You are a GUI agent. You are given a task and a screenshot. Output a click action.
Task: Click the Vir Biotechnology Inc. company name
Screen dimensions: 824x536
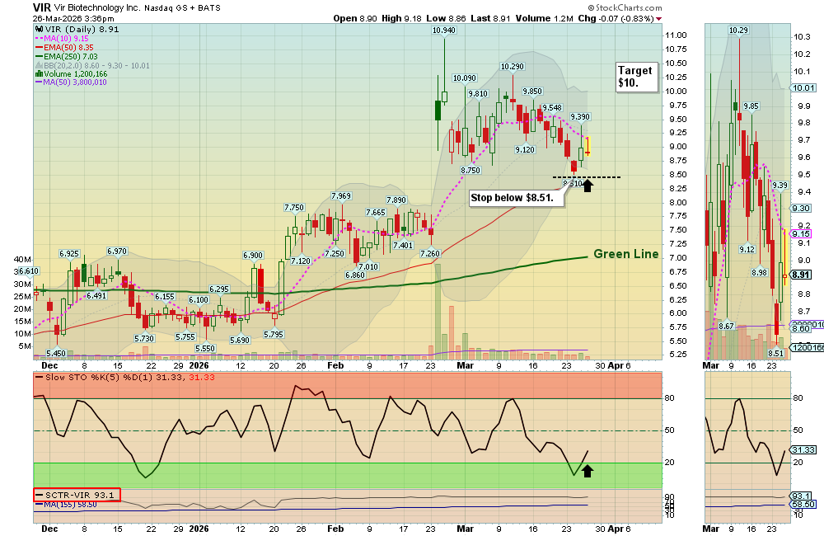tap(97, 8)
